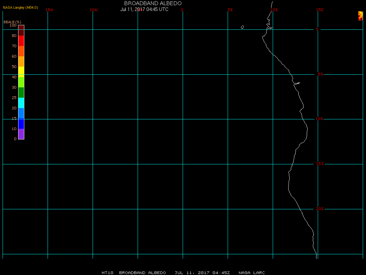
Task: Click the 'NASA Langley (M04.0)' label
Action: tap(20, 7)
